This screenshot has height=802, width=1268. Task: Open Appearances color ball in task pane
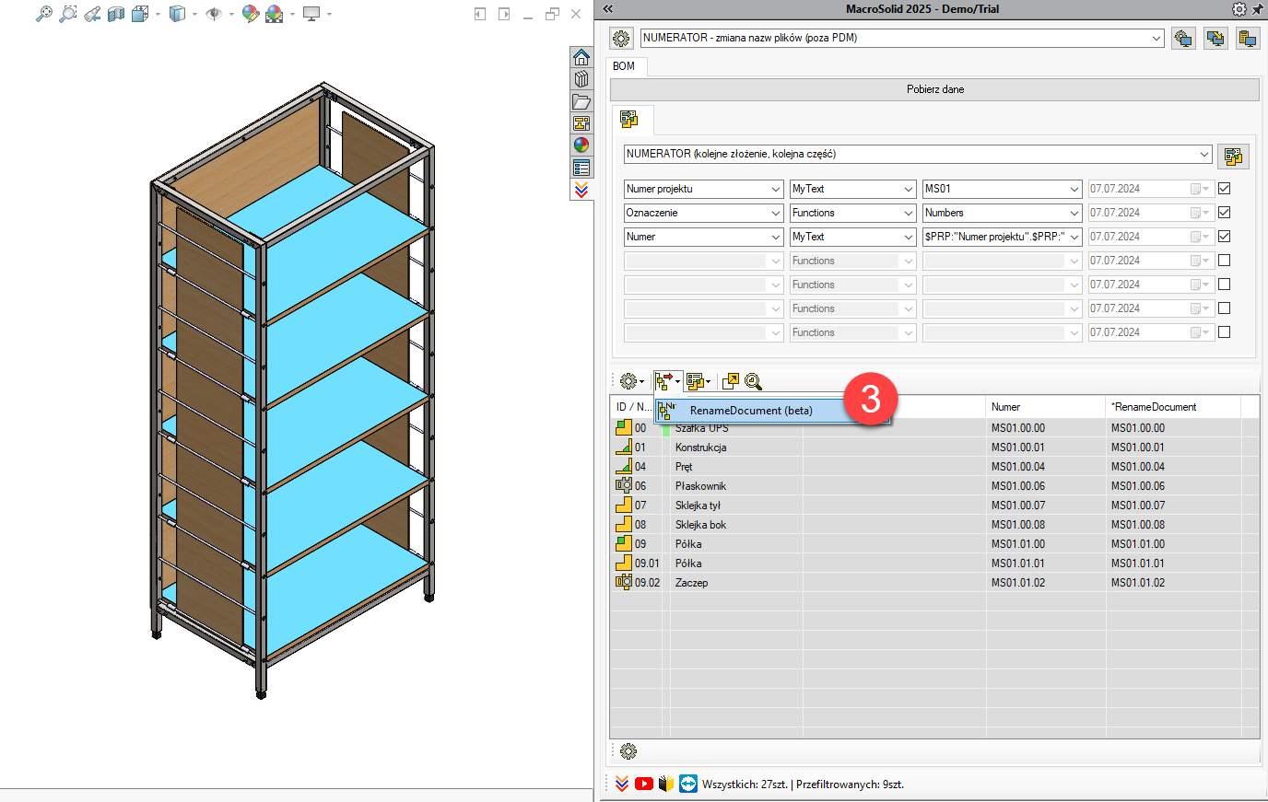[x=581, y=145]
